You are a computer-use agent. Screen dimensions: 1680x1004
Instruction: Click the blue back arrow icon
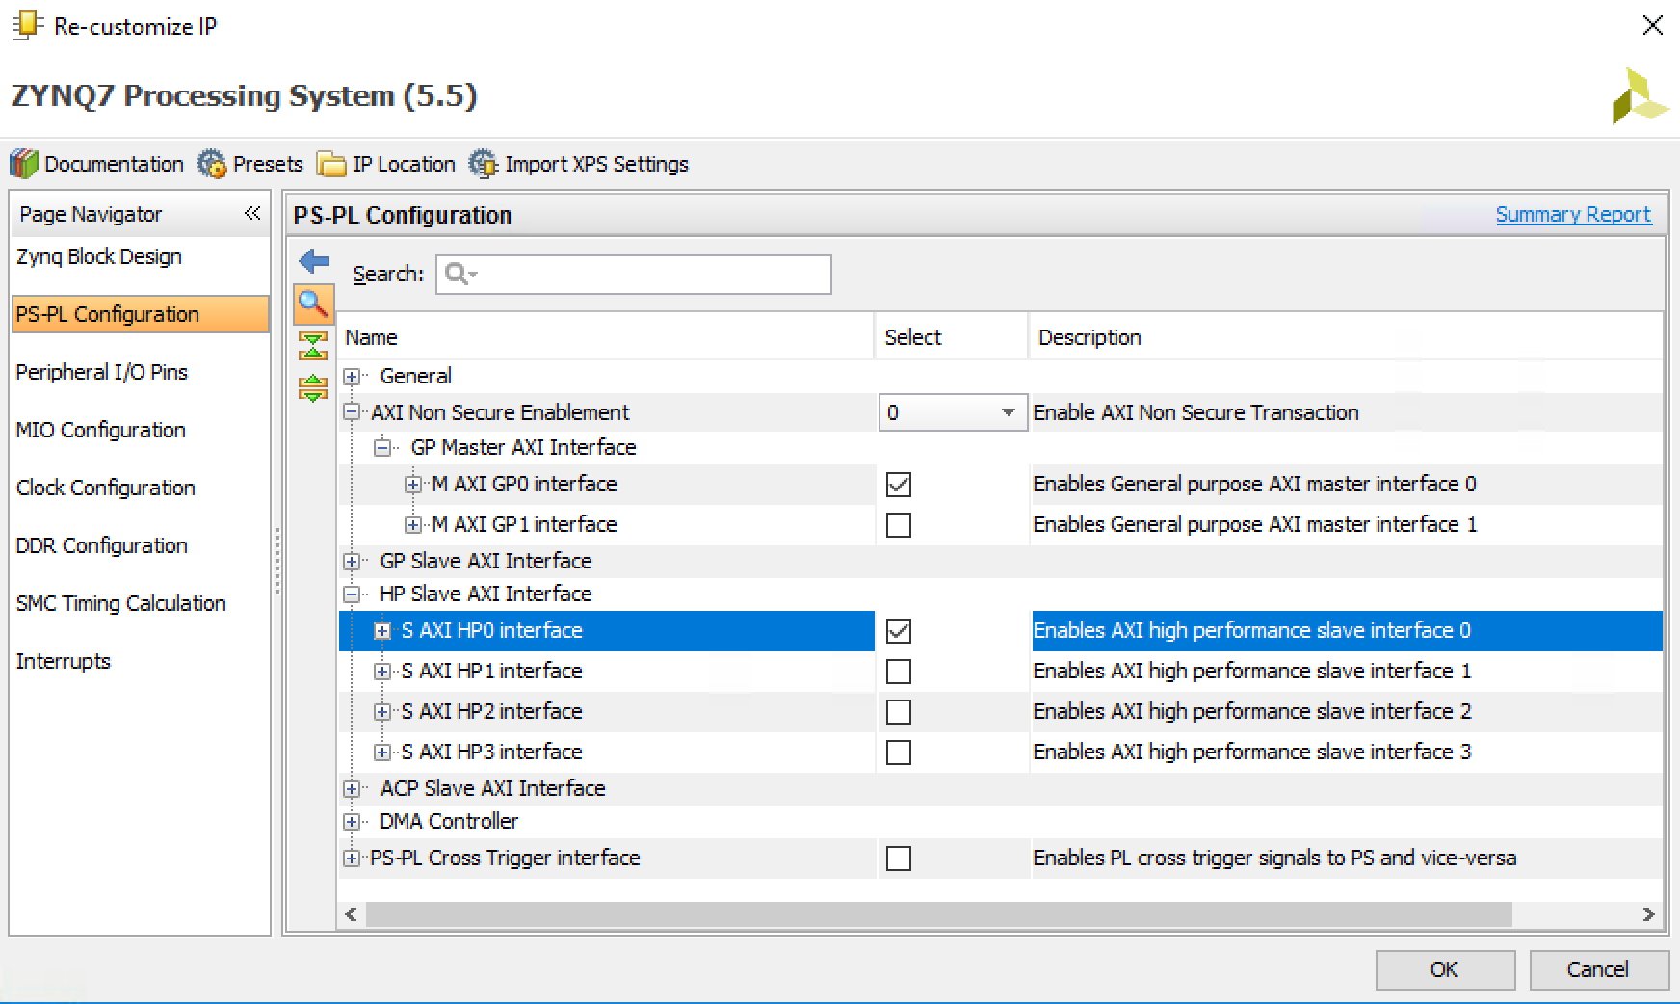point(314,261)
